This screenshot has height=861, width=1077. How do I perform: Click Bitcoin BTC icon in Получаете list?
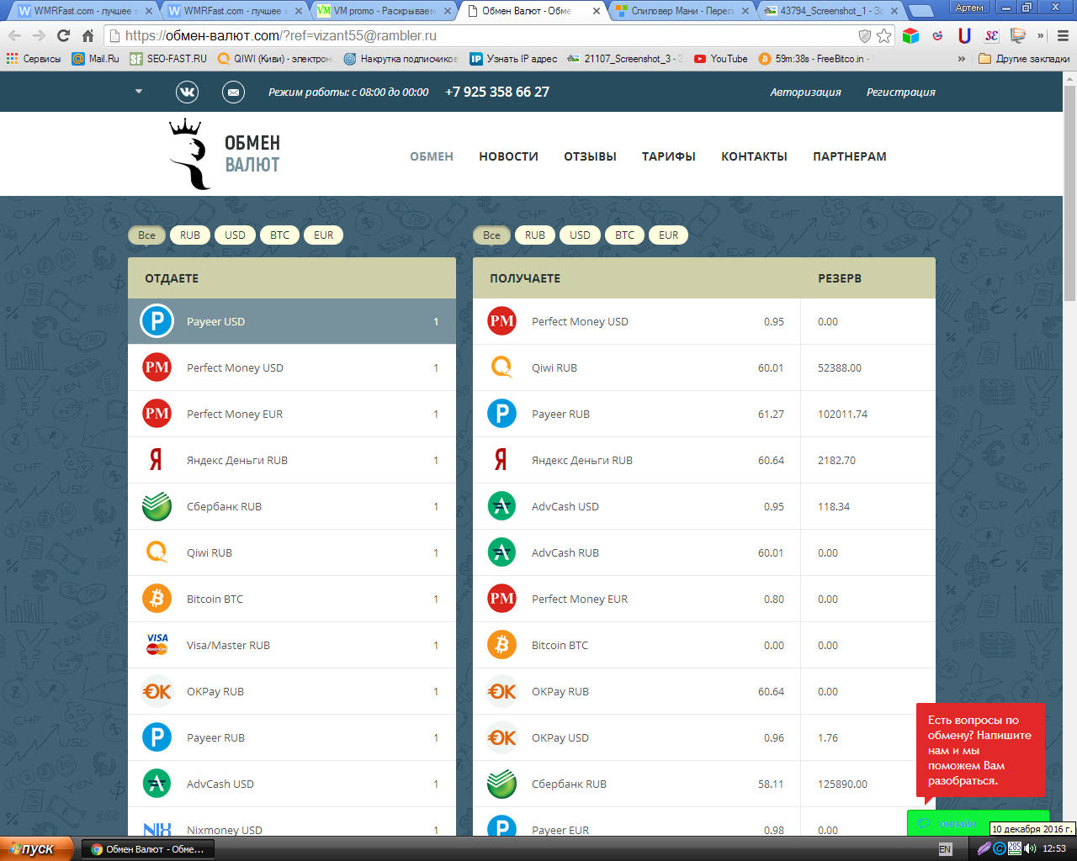click(501, 645)
